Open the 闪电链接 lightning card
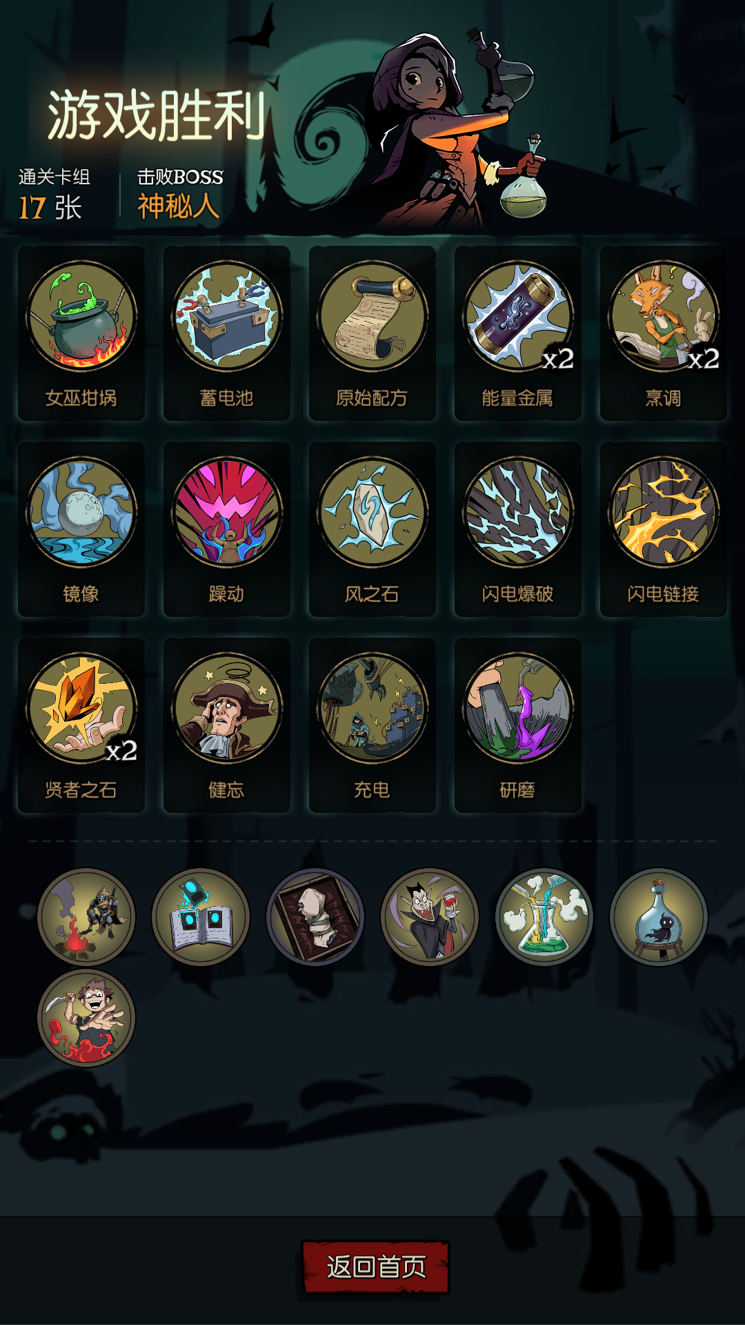The height and width of the screenshot is (1325, 745). click(x=664, y=529)
